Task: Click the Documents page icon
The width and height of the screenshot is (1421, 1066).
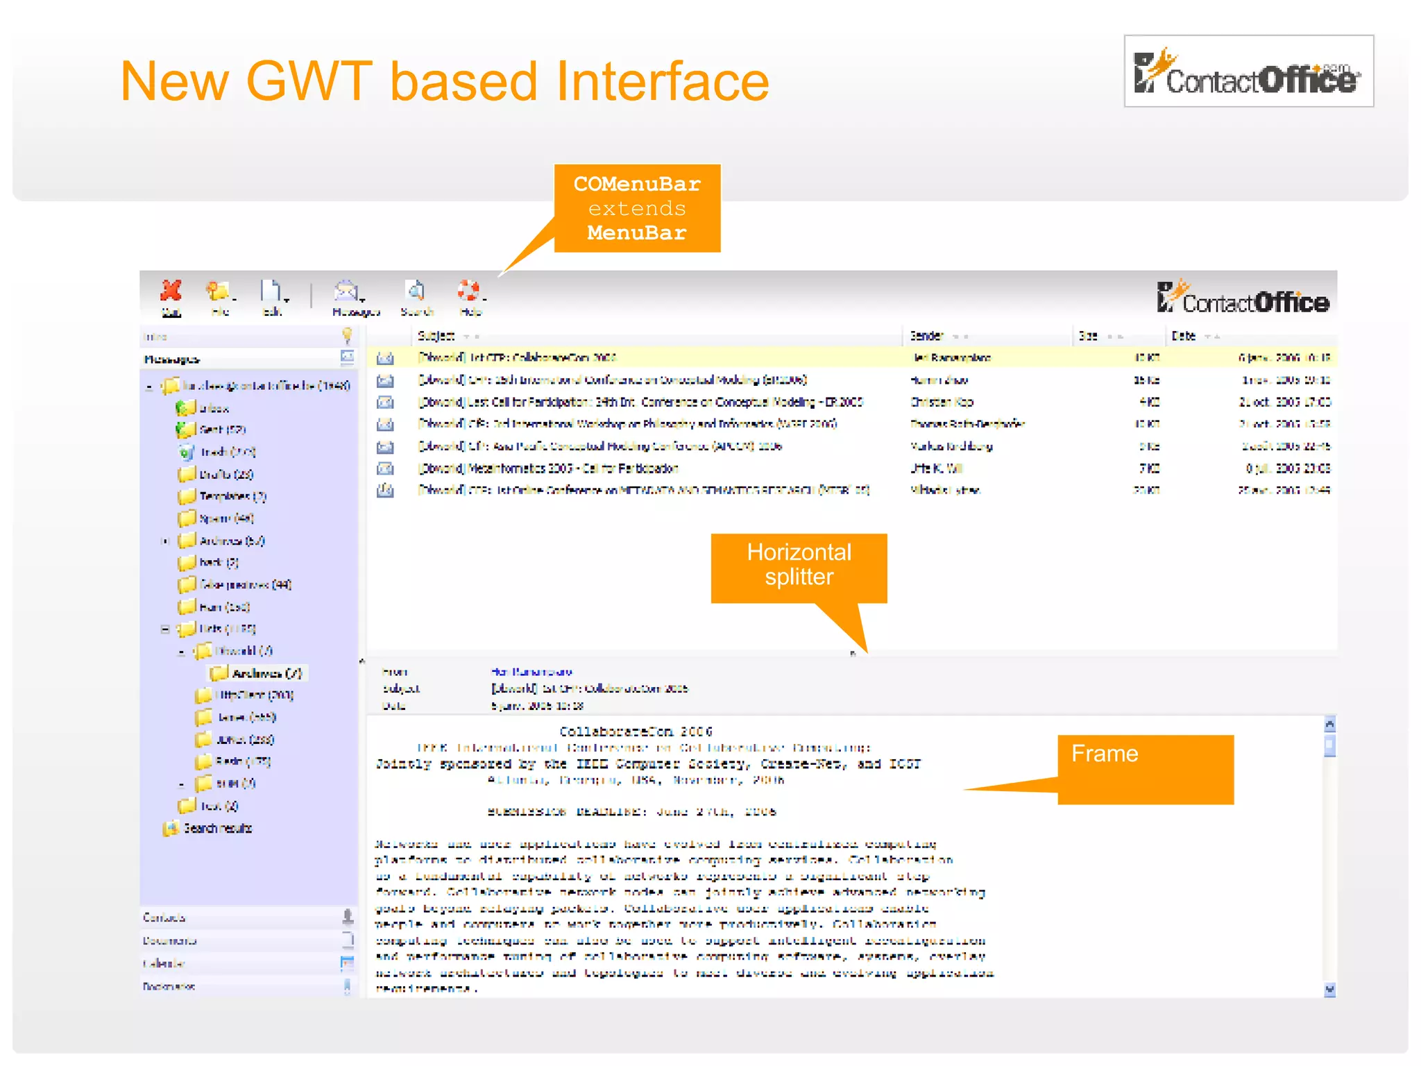Action: coord(348,940)
